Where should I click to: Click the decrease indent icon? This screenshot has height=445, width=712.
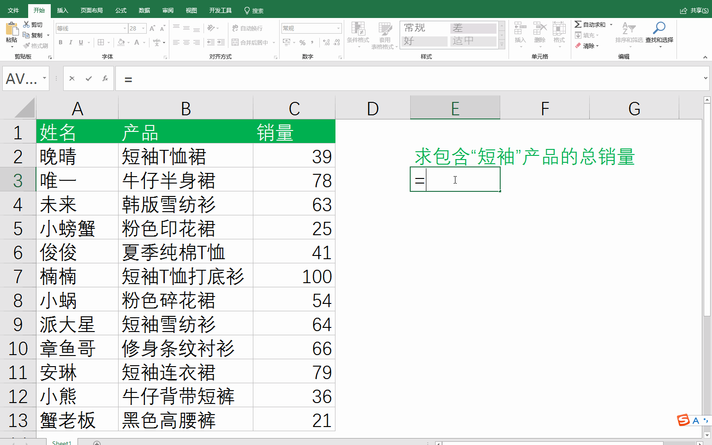(x=211, y=42)
